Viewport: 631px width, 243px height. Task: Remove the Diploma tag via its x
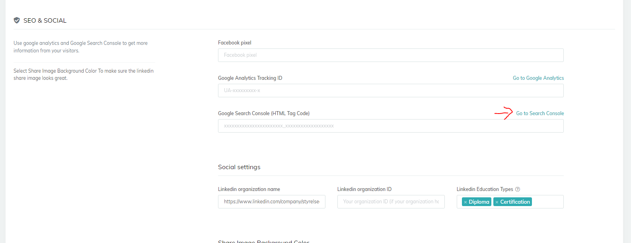tap(465, 202)
